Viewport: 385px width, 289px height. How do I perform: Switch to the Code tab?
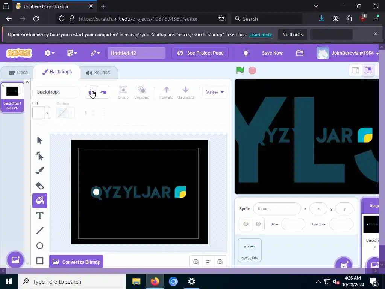point(18,73)
